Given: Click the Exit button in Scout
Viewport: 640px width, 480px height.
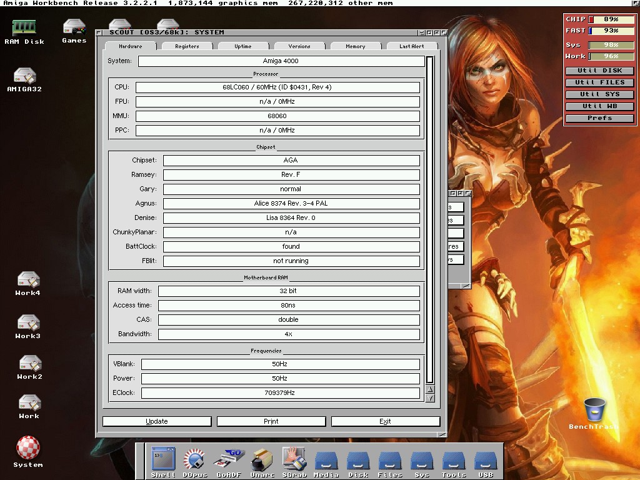Looking at the screenshot, I should click(x=385, y=421).
